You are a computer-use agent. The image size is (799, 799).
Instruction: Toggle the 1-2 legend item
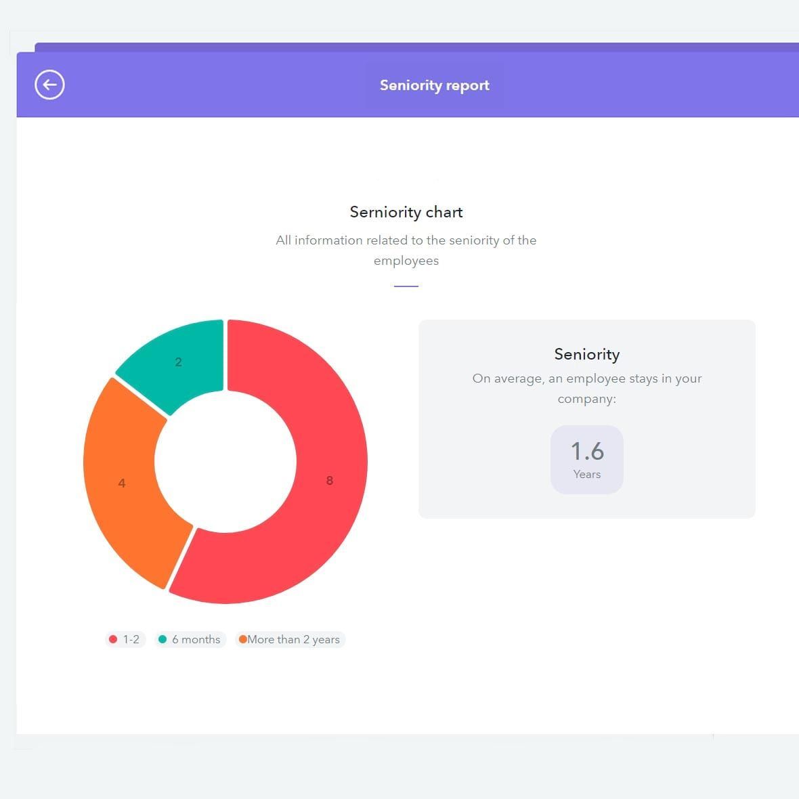(x=125, y=639)
